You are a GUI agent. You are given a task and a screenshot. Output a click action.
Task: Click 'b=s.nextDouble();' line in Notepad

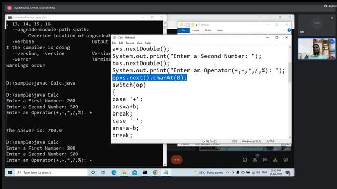click(141, 63)
